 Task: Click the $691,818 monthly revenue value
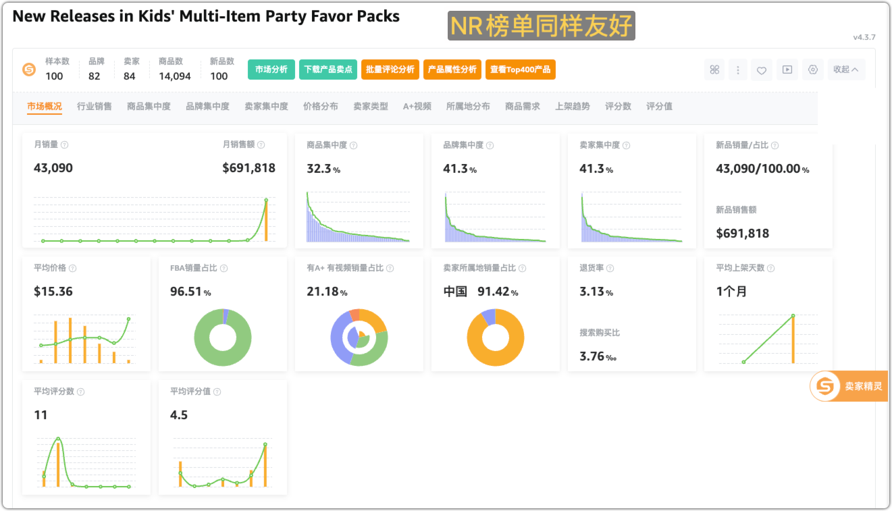click(249, 168)
